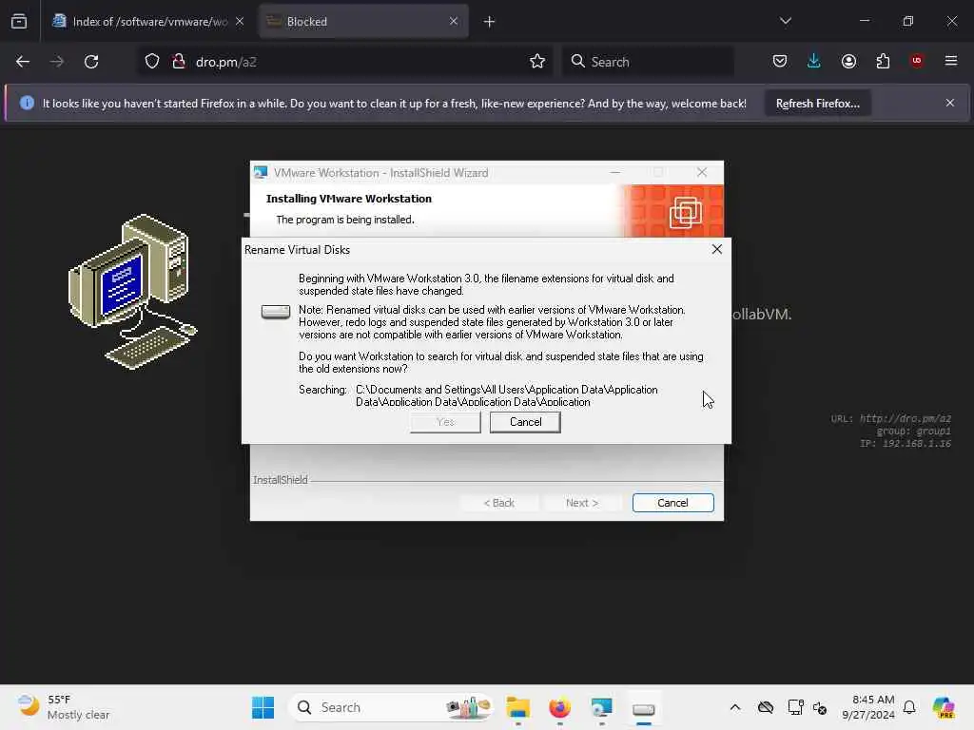The height and width of the screenshot is (730, 974).
Task: Go back to the previous page
Action: (23, 62)
